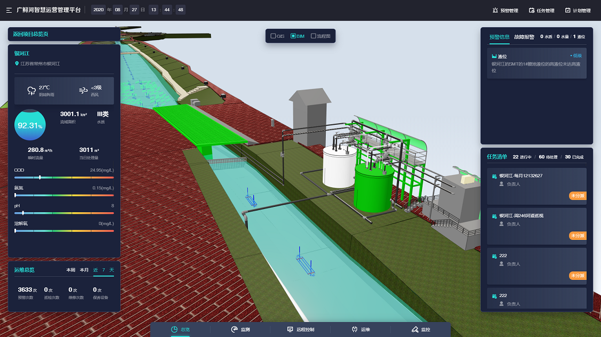Open the hamburger menu icon
601x337 pixels.
[9, 10]
